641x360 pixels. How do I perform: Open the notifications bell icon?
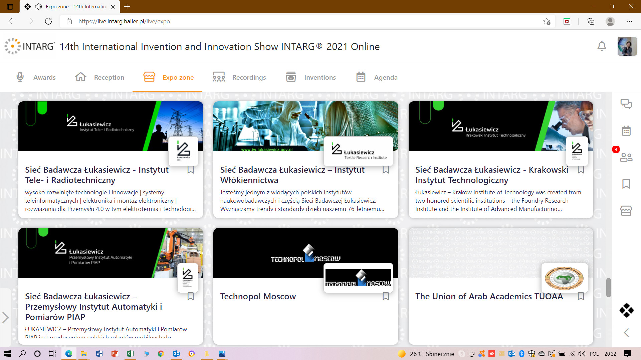pyautogui.click(x=602, y=46)
